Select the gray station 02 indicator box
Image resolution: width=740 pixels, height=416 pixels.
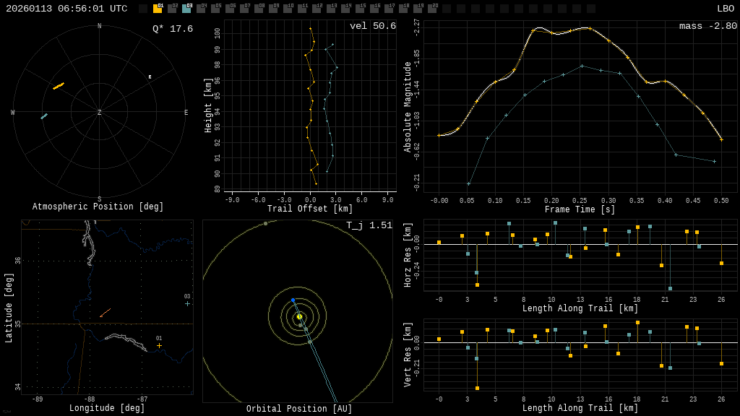pos(172,9)
